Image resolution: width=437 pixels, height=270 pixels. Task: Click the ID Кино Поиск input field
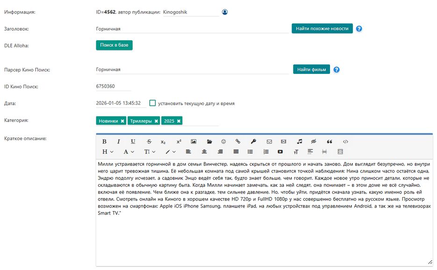click(113, 86)
